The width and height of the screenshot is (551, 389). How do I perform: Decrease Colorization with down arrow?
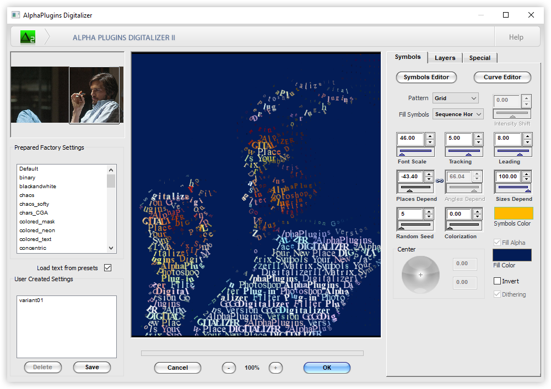tap(477, 217)
